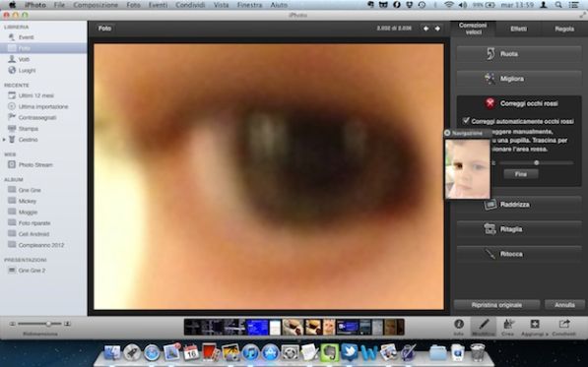Image resolution: width=588 pixels, height=367 pixels.
Task: Click Ripristina originale button
Action: (496, 305)
